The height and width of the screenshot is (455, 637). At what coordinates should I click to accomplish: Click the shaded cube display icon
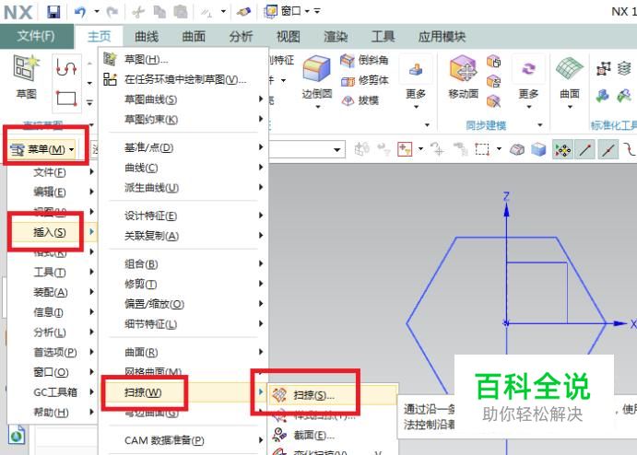[538, 150]
